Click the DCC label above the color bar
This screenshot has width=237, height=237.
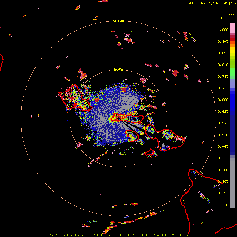[x=231, y=16]
